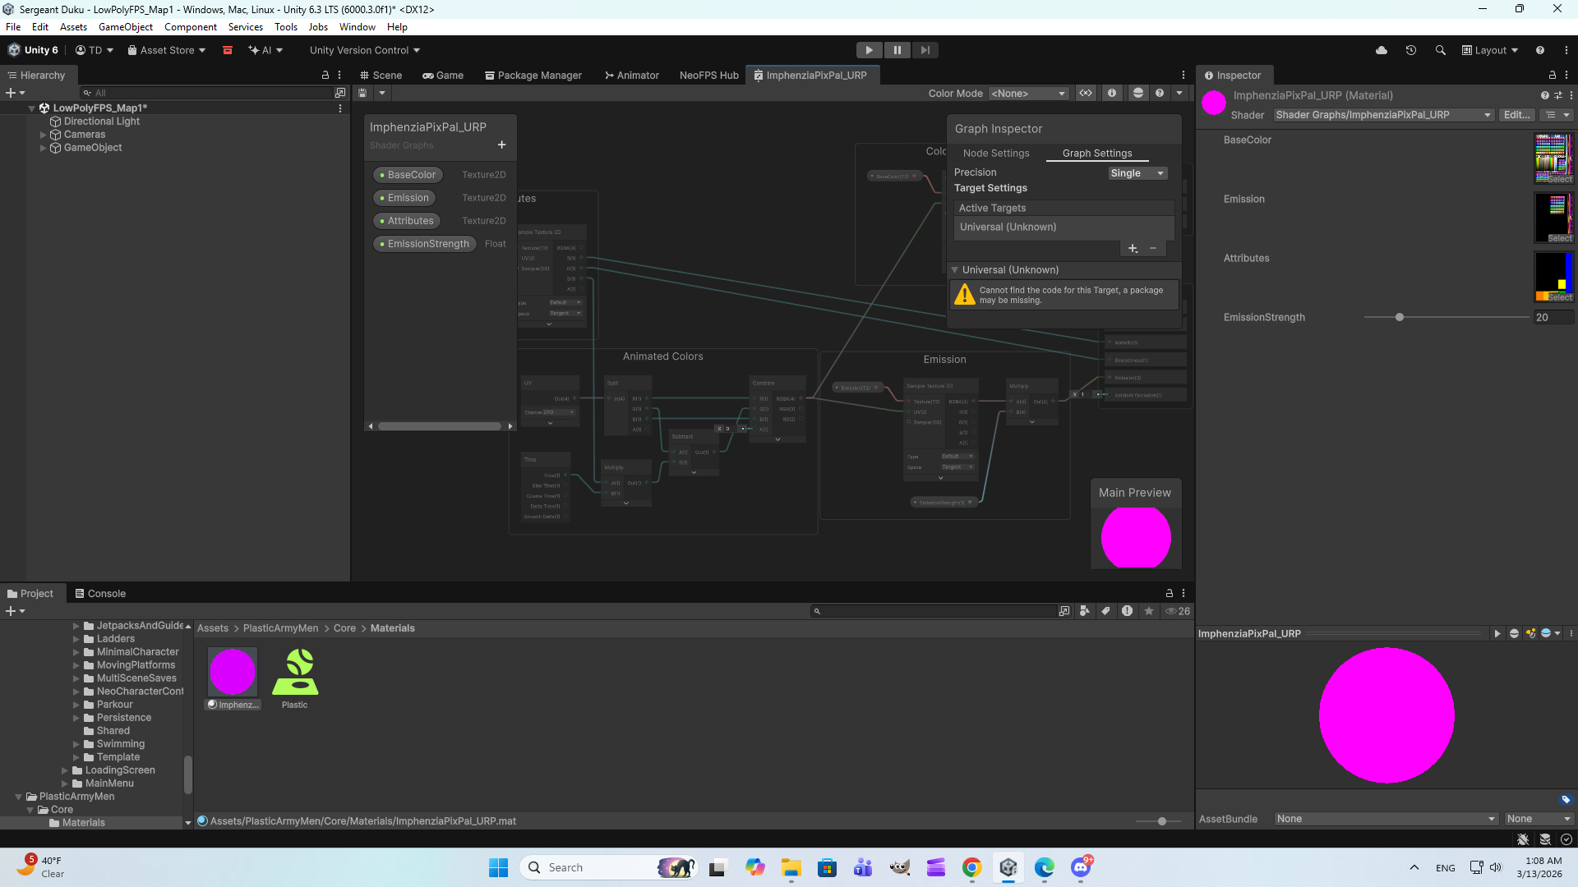1578x887 pixels.
Task: Click Search by Log Type icon
Action: coord(1128,611)
